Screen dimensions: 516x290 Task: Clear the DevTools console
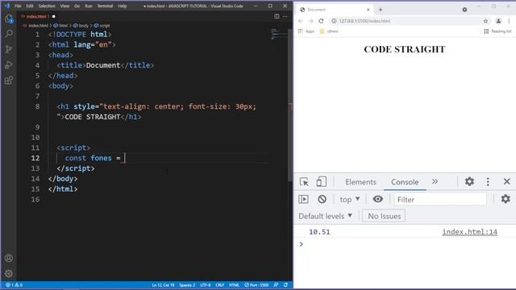coord(322,199)
